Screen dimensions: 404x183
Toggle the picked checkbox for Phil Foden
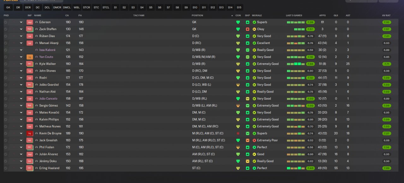tap(6, 147)
